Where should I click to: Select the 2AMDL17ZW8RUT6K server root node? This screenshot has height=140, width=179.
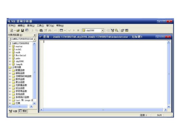(21, 43)
